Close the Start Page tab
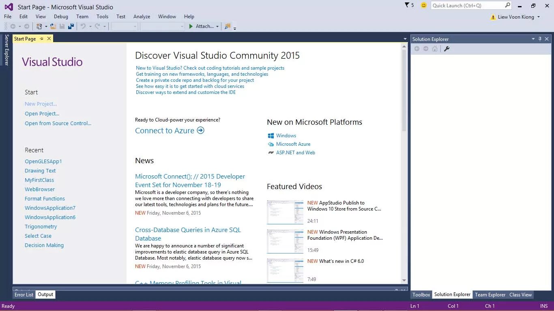554x311 pixels. point(49,38)
